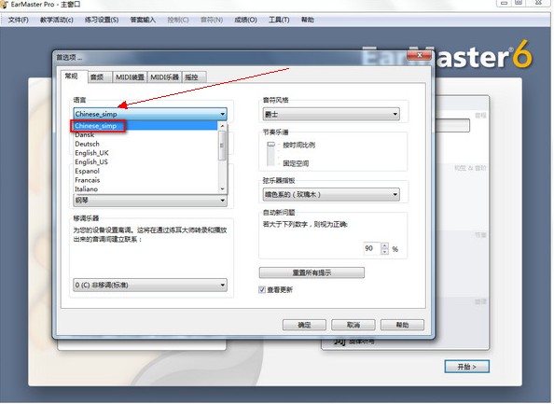The width and height of the screenshot is (554, 404).
Task: Click the 90 percent value field
Action: 372,248
